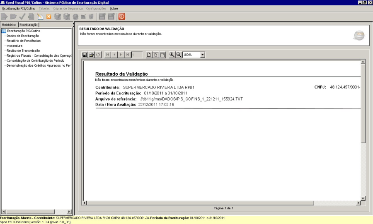
Task: Click the report horizontal scrollbar thumb
Action: click(200, 203)
